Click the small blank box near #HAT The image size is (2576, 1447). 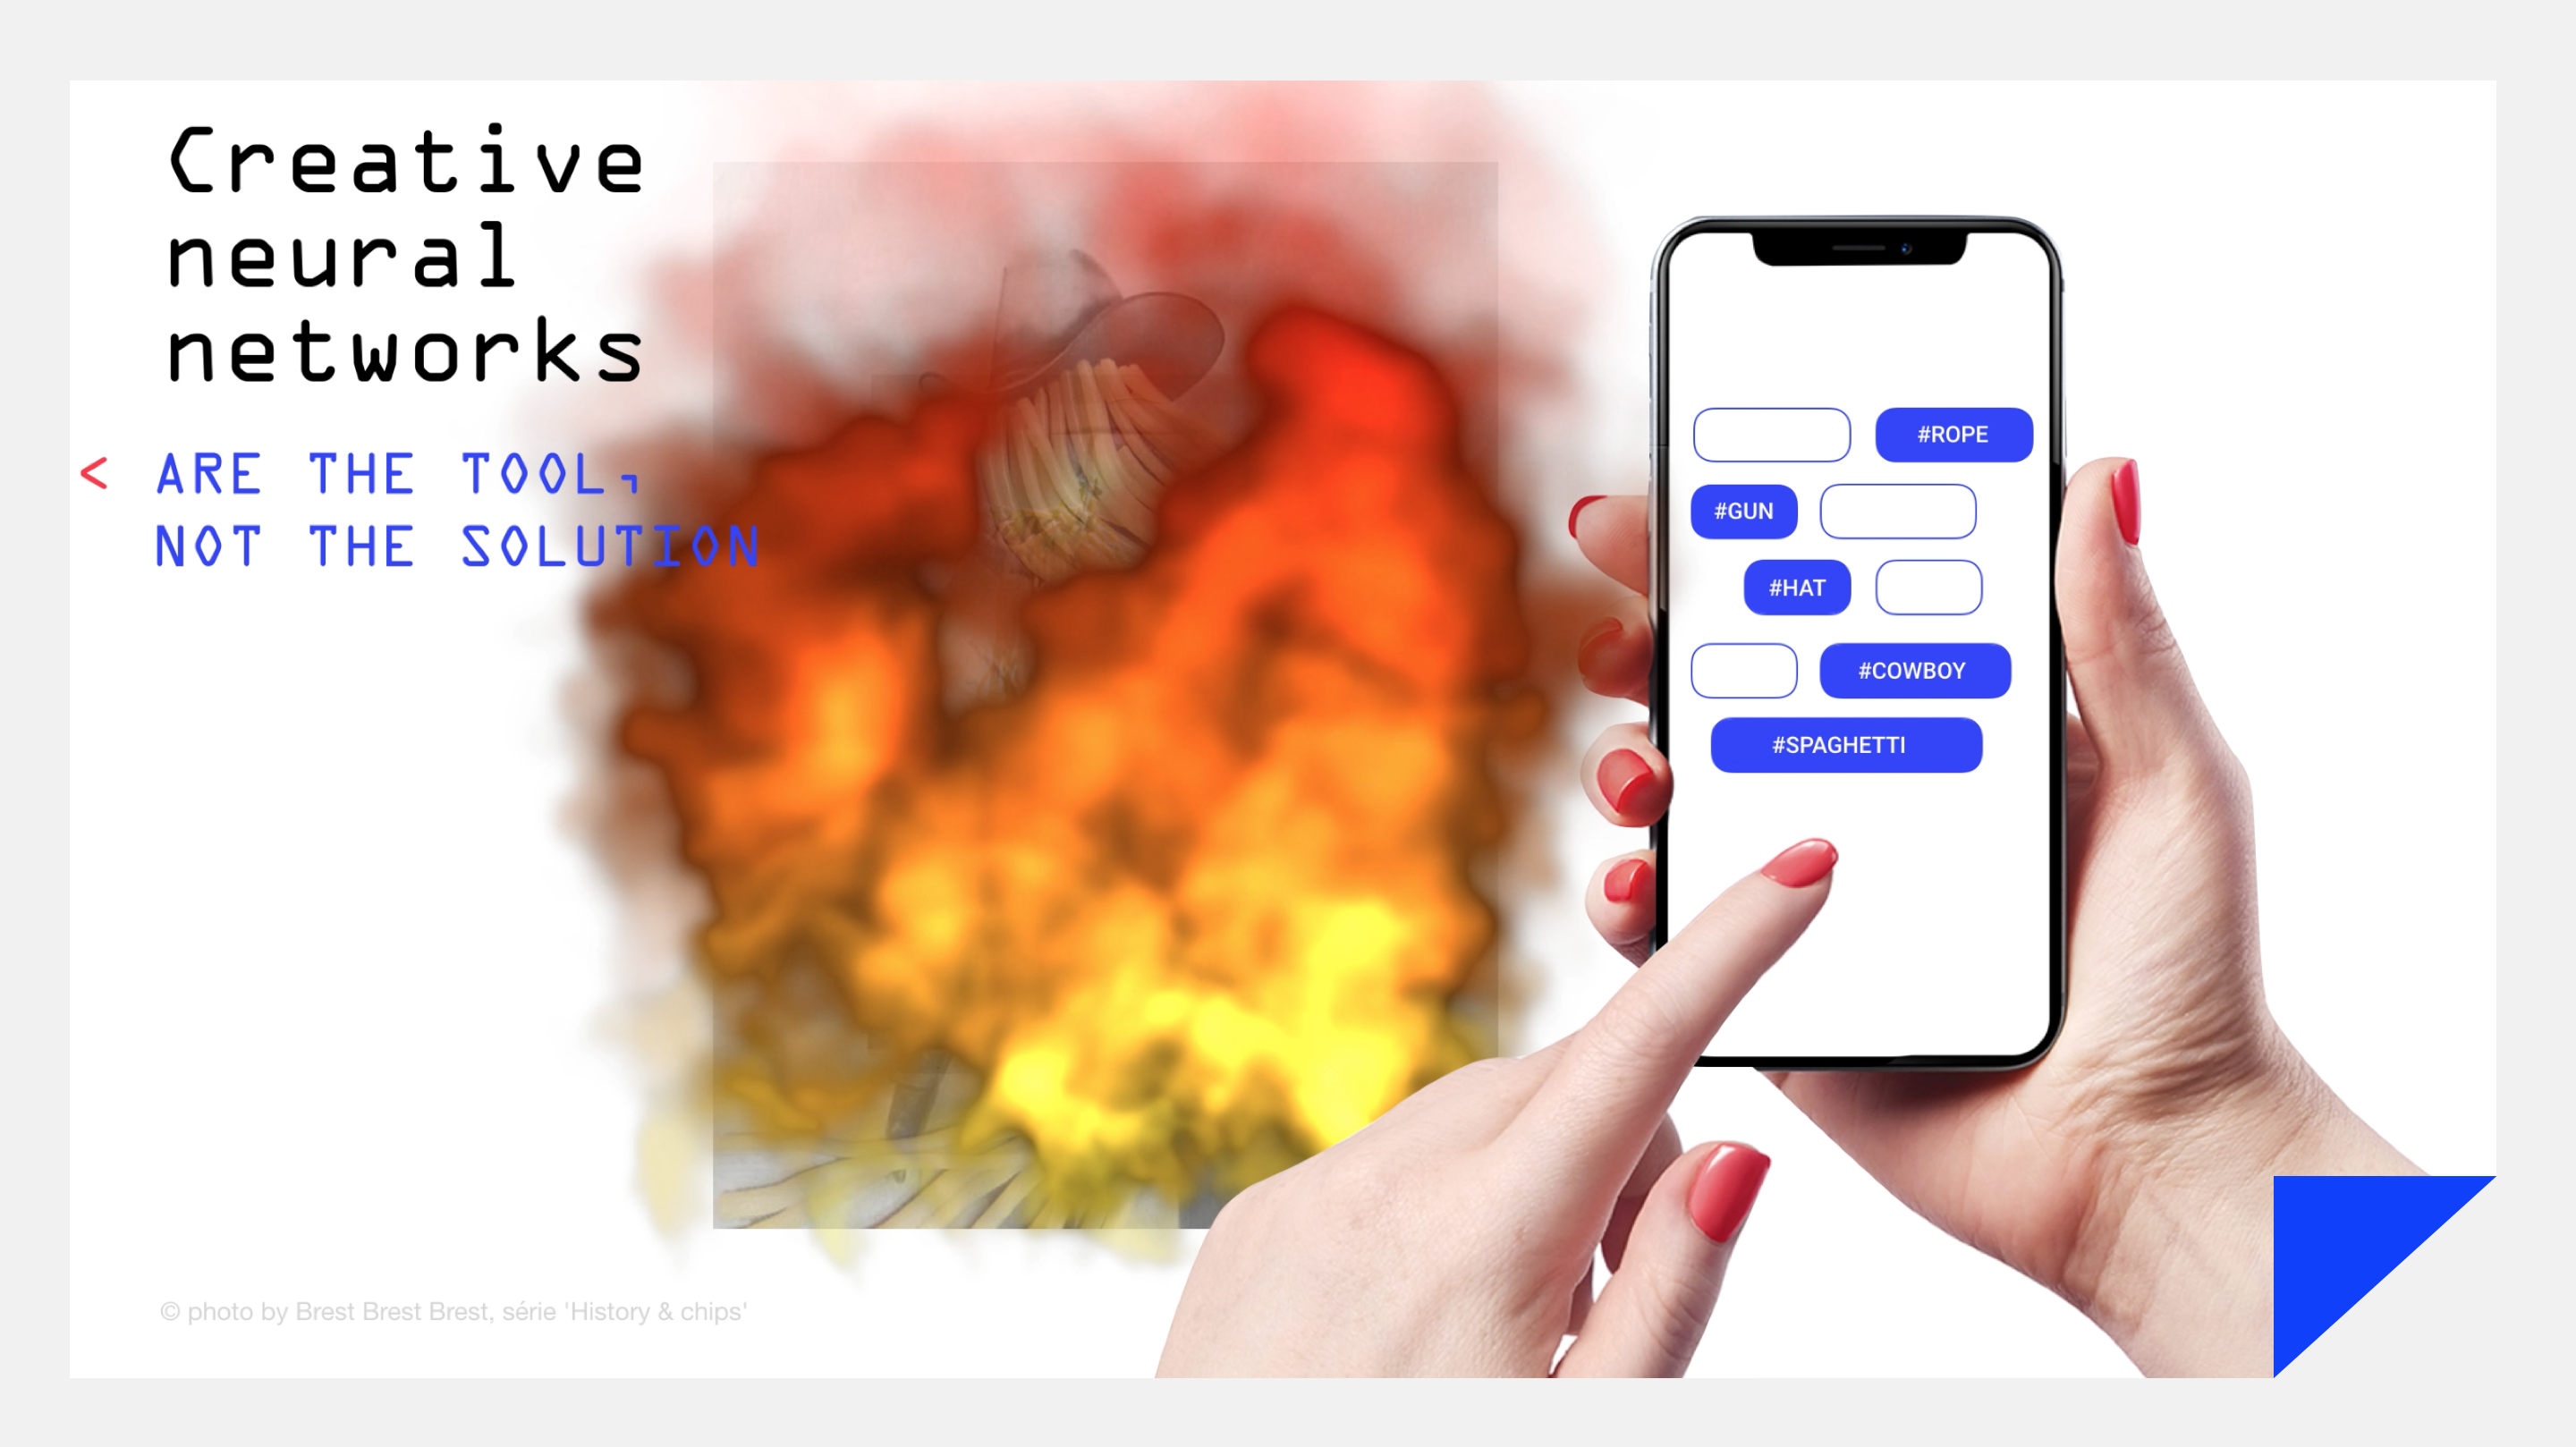pos(1928,588)
